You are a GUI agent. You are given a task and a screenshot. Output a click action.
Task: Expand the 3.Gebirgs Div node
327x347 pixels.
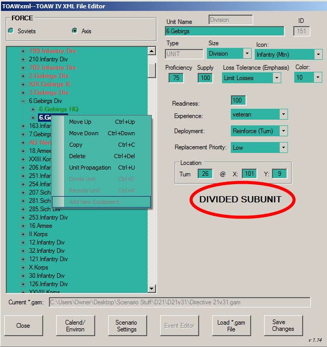pyautogui.click(x=23, y=93)
